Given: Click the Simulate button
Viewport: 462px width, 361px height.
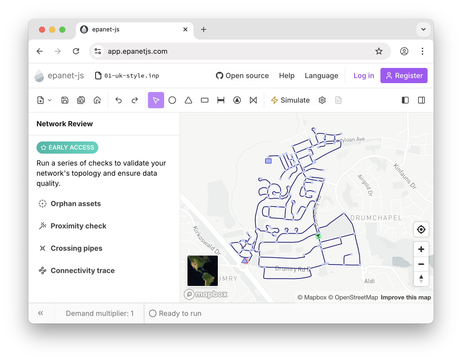Looking at the screenshot, I should (290, 100).
